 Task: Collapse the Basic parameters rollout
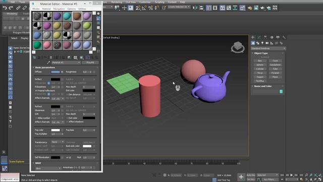(45, 67)
